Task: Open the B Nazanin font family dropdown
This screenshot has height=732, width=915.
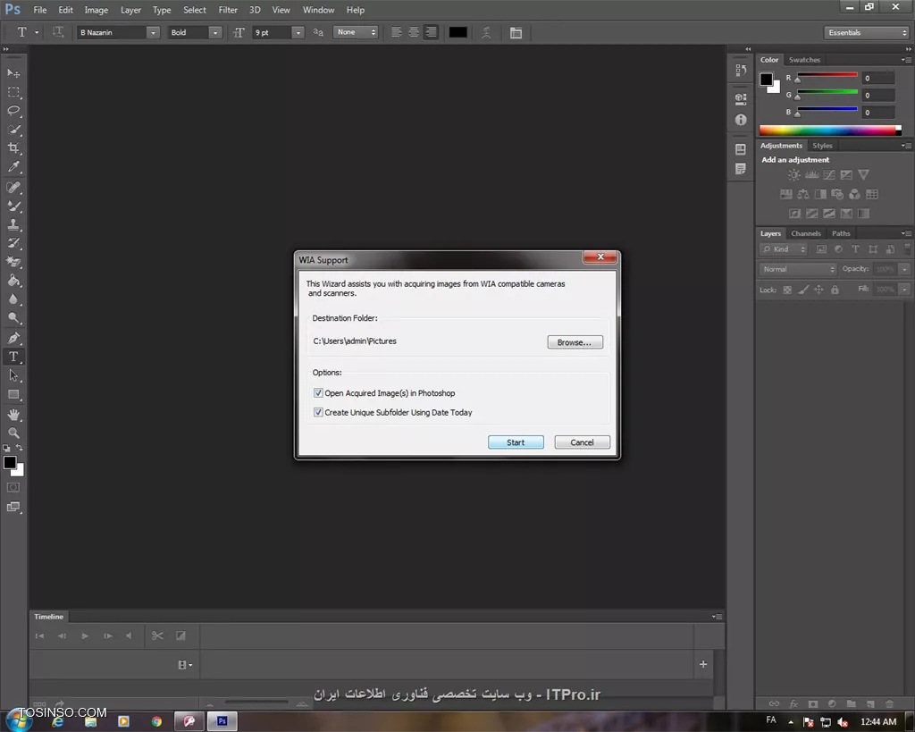Action: click(153, 33)
